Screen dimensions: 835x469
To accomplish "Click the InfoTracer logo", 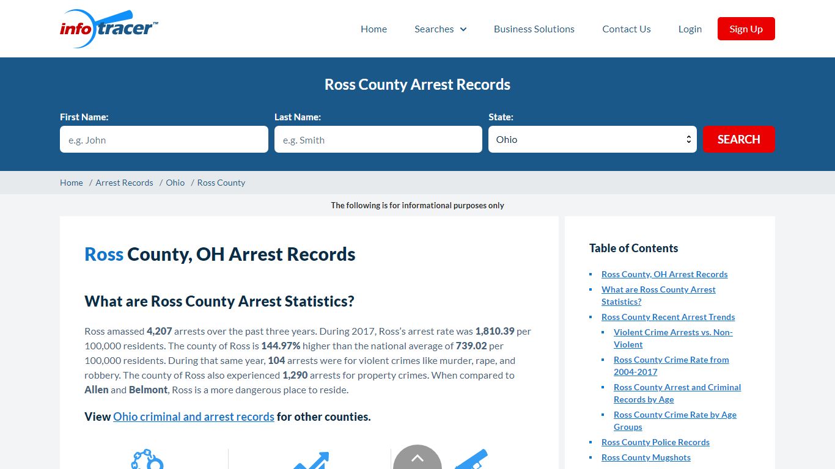I will pyautogui.click(x=109, y=29).
